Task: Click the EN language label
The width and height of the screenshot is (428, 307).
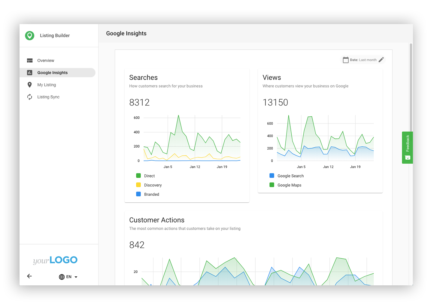Action: coord(69,277)
